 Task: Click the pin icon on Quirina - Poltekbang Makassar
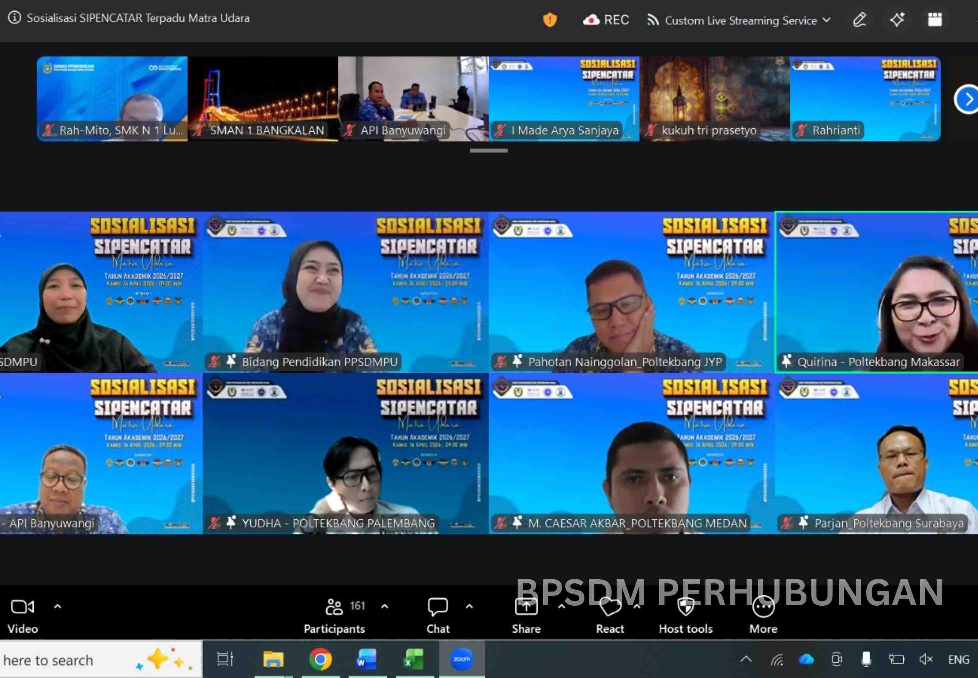[x=786, y=361]
